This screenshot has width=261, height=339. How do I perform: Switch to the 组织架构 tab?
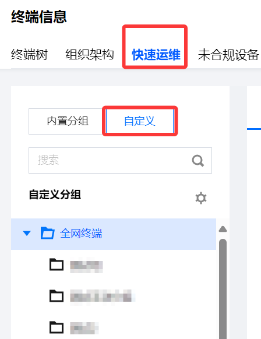[x=90, y=55]
